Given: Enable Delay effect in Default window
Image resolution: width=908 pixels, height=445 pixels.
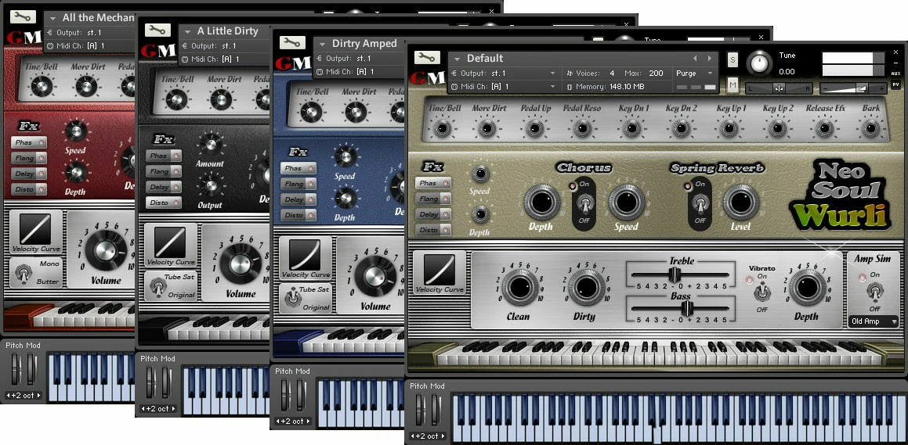Looking at the screenshot, I should pyautogui.click(x=432, y=214).
